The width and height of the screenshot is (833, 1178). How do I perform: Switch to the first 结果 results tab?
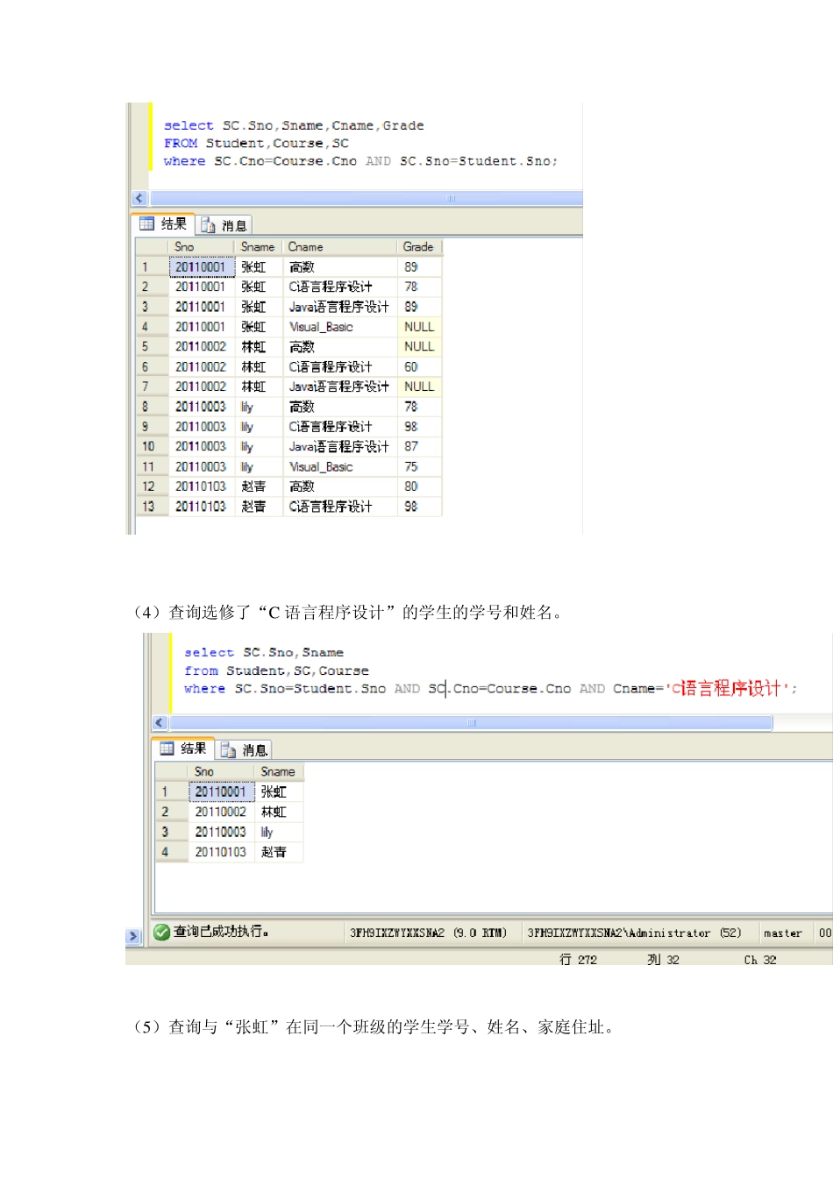click(x=163, y=224)
